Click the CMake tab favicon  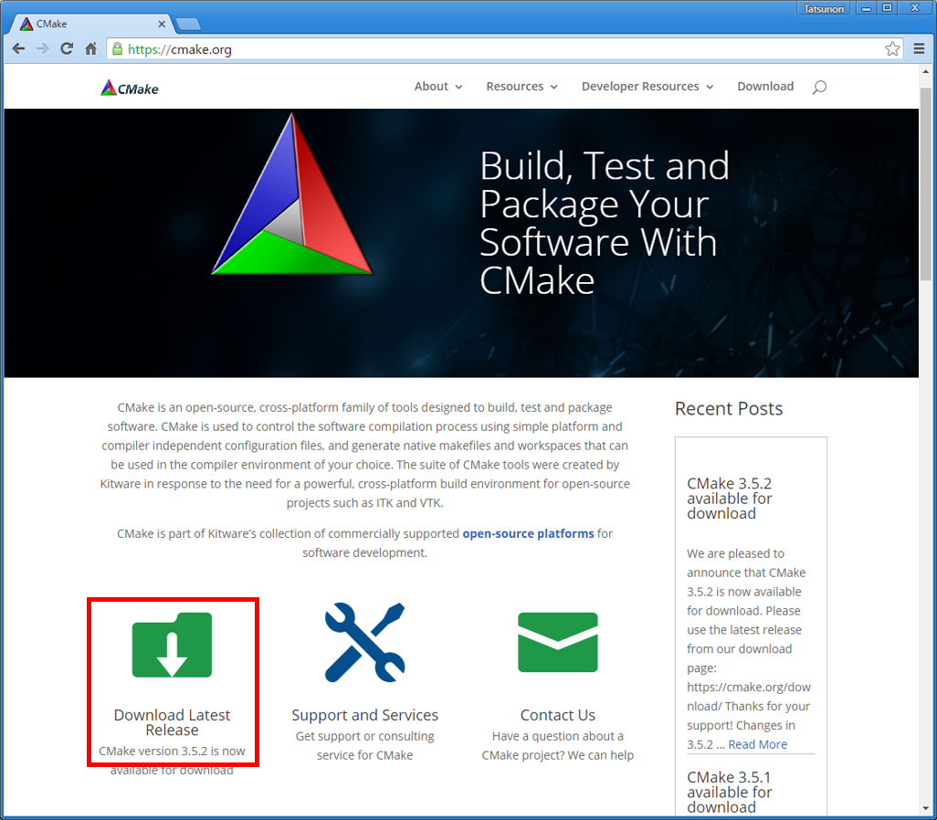[x=26, y=24]
